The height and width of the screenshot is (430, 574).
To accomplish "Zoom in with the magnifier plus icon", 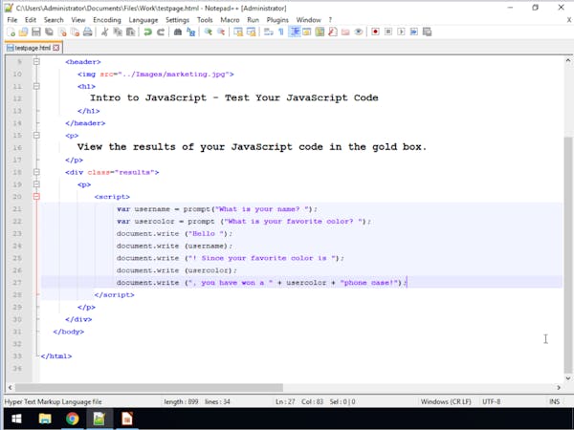I will click(x=208, y=32).
